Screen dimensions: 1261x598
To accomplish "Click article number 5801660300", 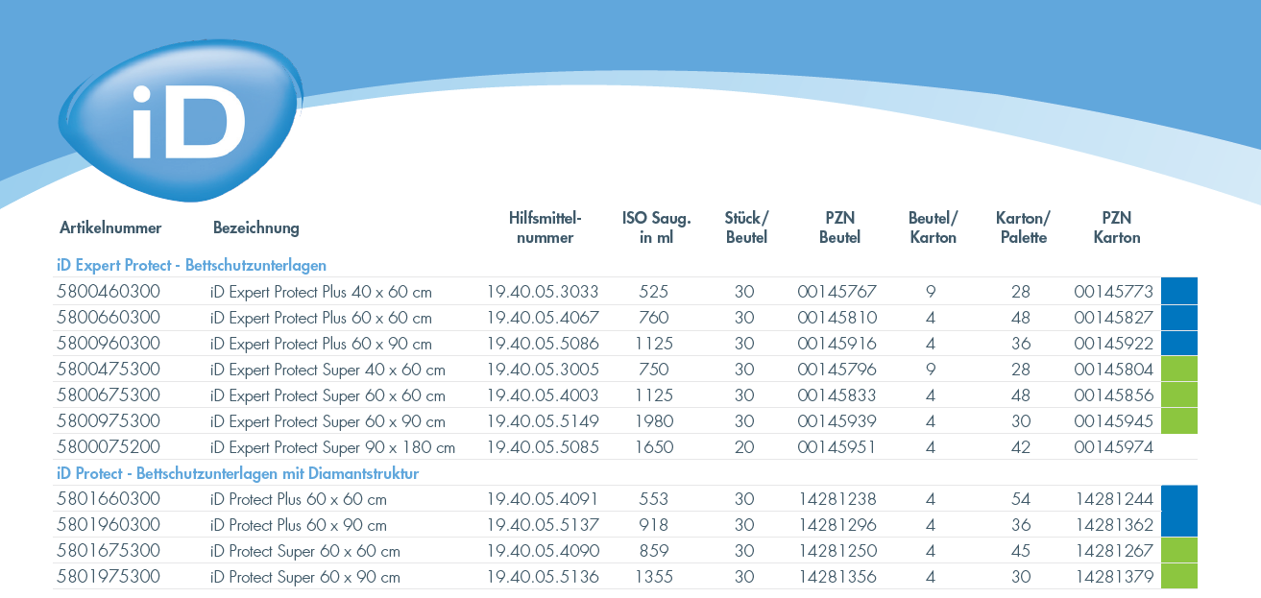I will pos(109,498).
